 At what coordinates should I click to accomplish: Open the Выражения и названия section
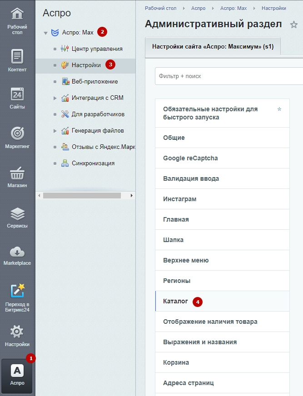[223, 342]
